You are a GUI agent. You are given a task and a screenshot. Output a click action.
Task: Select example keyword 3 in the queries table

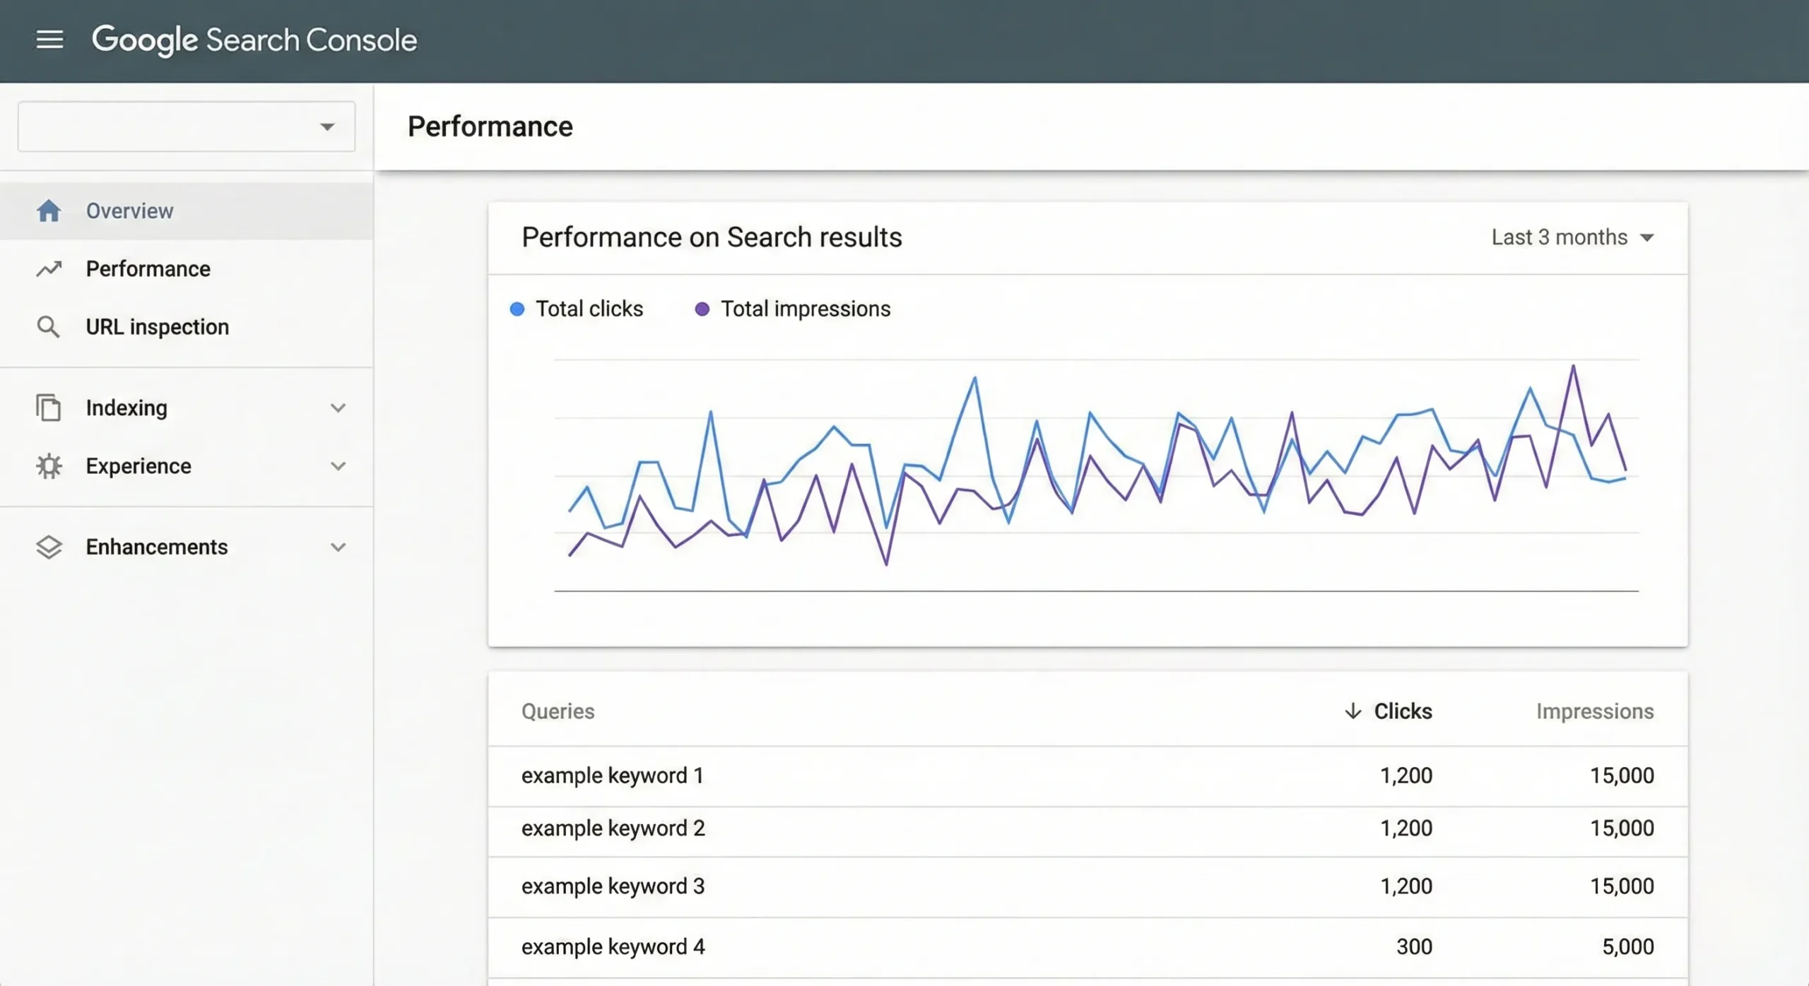pyautogui.click(x=612, y=886)
